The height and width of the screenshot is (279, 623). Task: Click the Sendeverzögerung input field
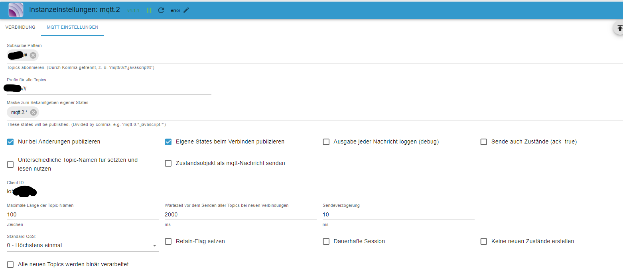[398, 214]
